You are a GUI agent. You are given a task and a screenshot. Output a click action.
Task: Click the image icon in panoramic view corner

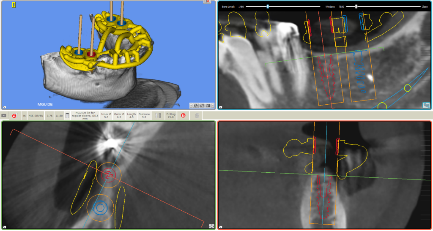[426, 105]
